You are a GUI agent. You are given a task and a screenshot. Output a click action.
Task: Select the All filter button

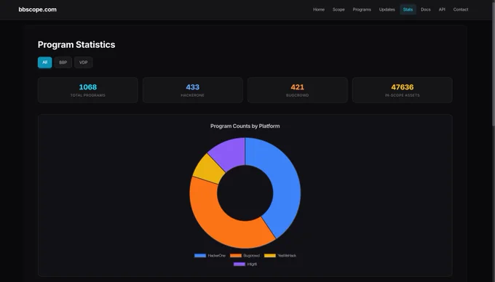[45, 63]
